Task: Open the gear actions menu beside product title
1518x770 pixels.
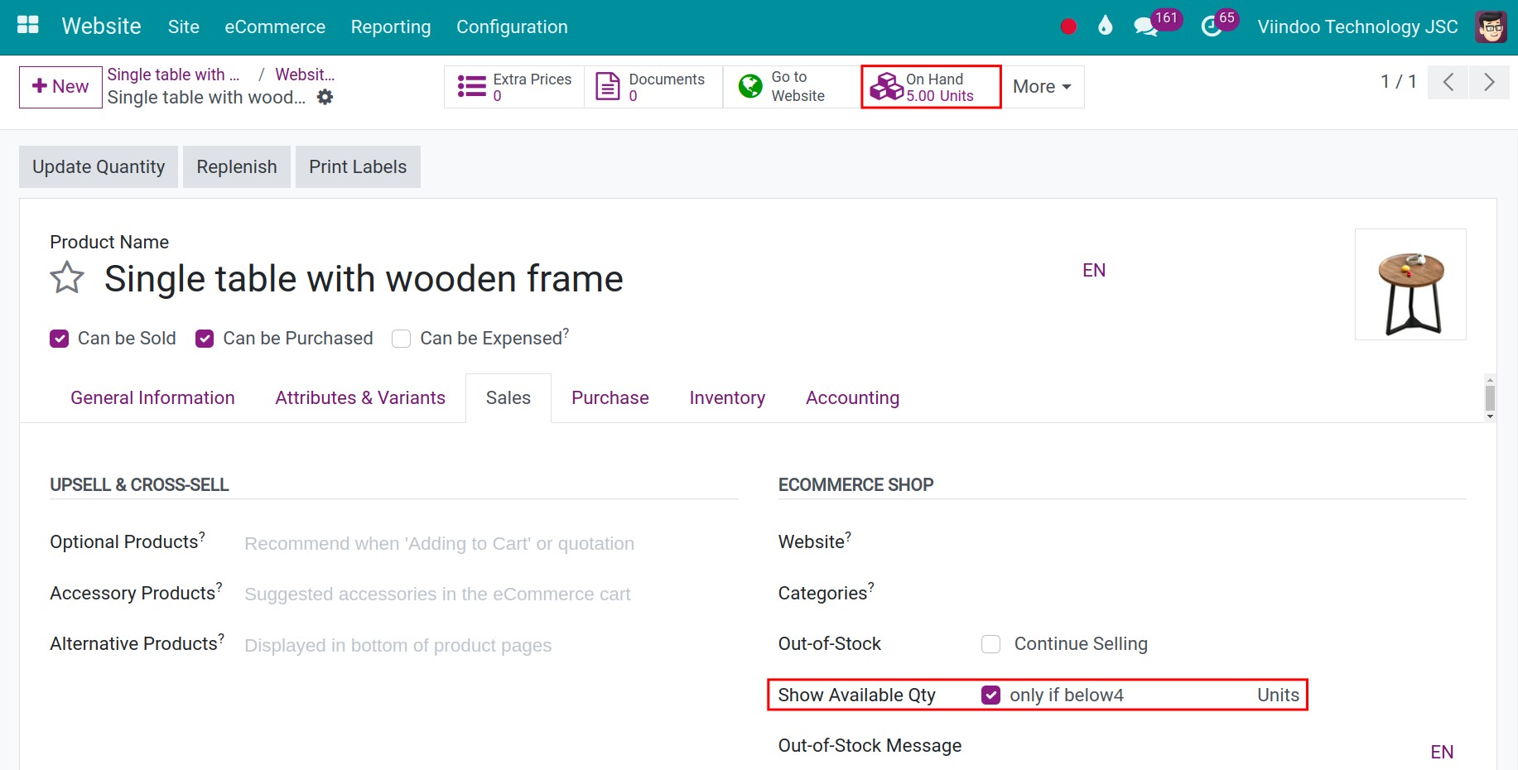Action: (325, 97)
